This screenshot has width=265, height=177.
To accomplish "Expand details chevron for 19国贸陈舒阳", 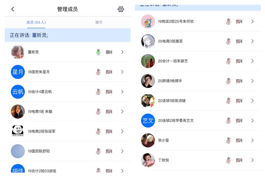I will pyautogui.click(x=122, y=151).
